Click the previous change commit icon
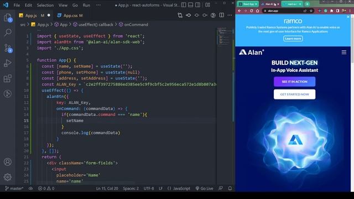This screenshot has width=354, height=199. coord(188,15)
